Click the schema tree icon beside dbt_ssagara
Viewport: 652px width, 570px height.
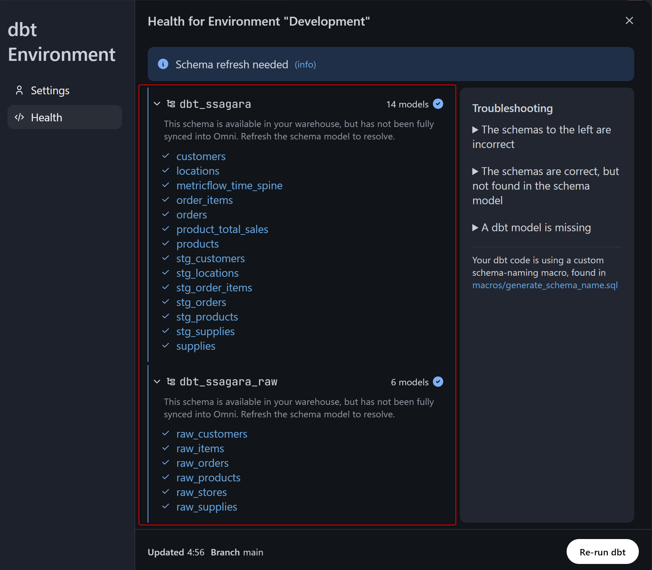coord(171,104)
